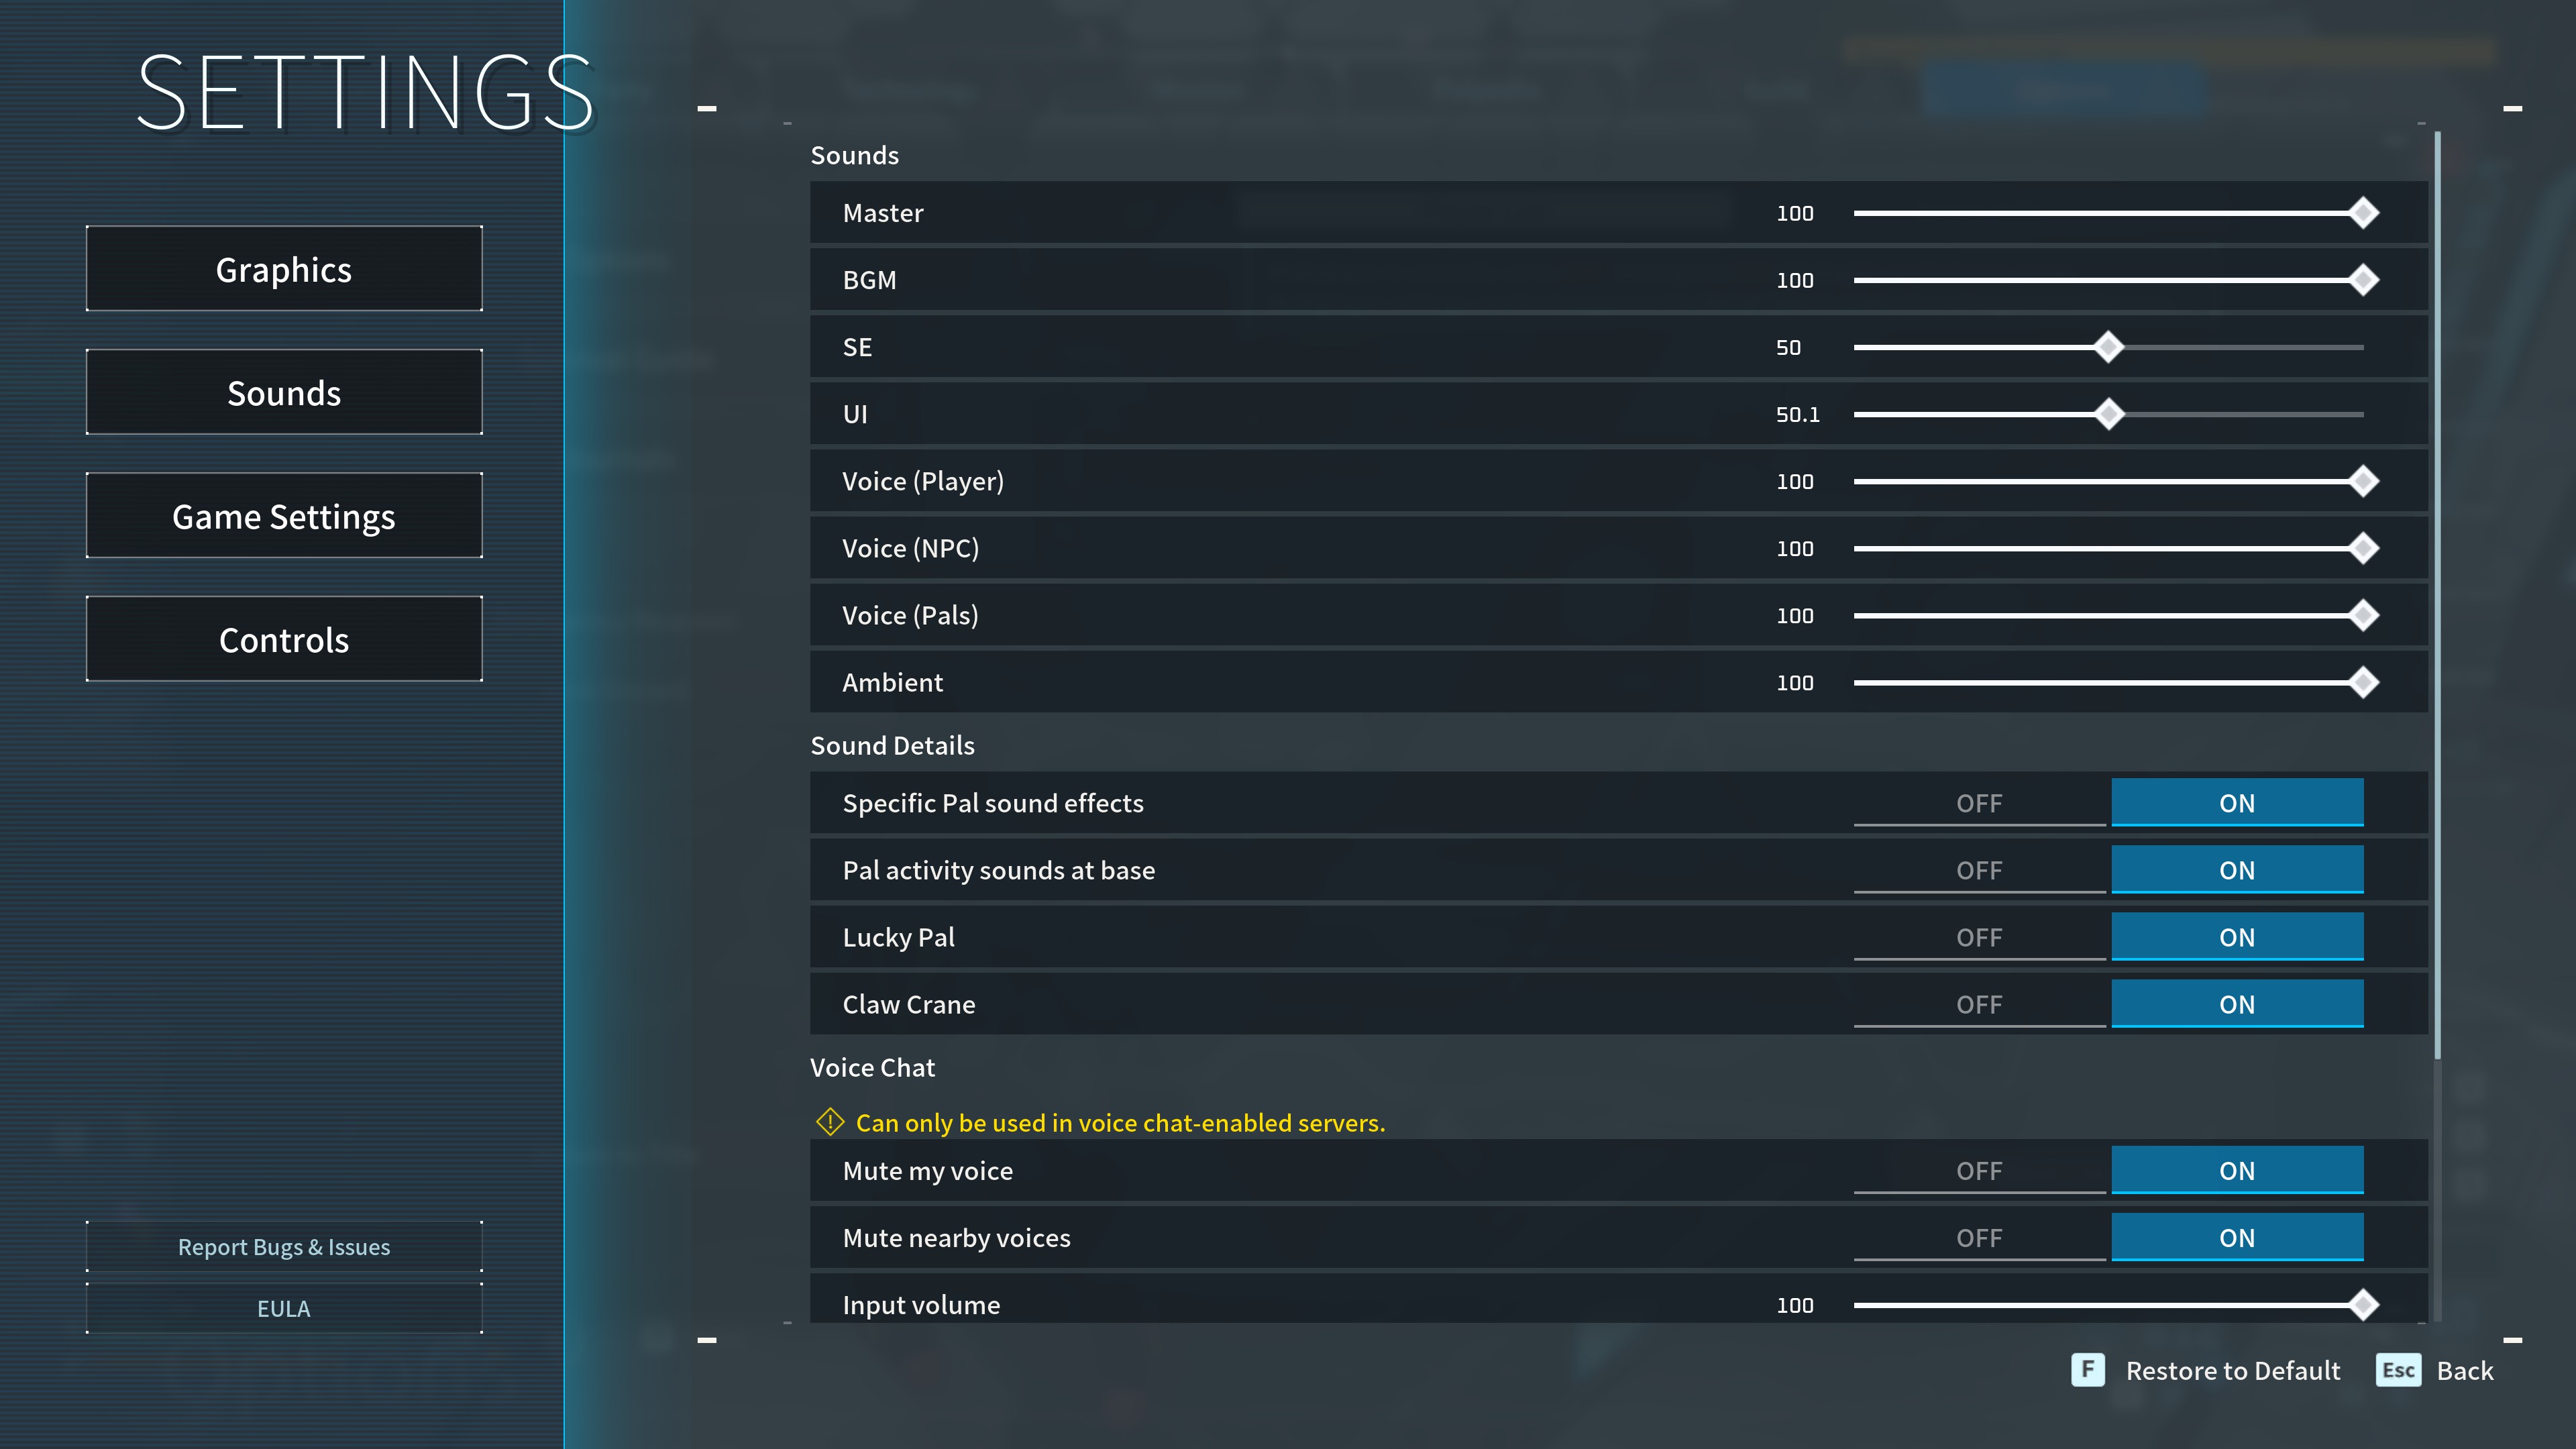Turn OFF Claw Crane sound
The width and height of the screenshot is (2576, 1449).
coord(1979,1004)
